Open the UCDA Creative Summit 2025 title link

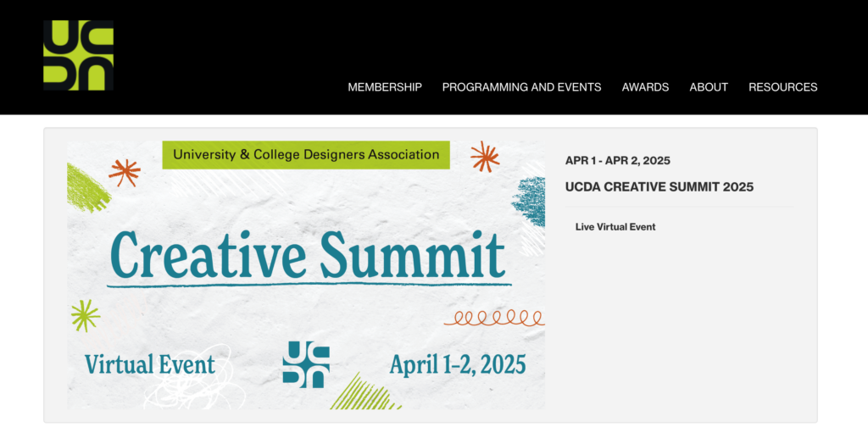659,187
